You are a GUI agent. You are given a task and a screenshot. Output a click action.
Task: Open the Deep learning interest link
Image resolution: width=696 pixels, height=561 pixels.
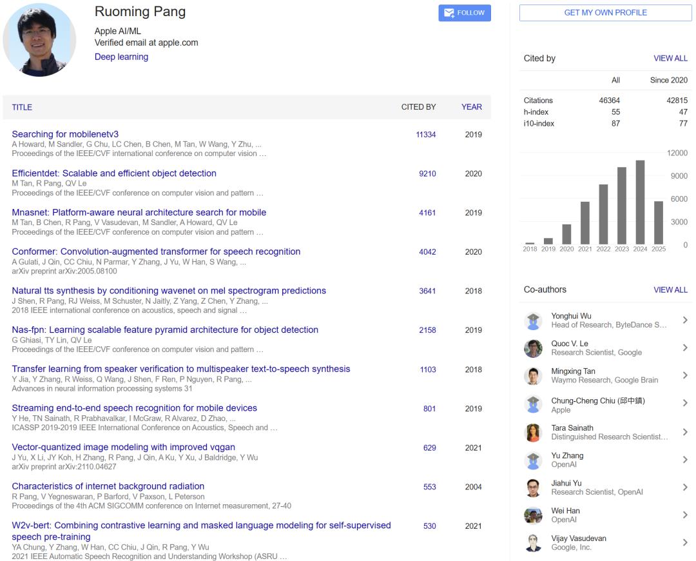pyautogui.click(x=121, y=57)
